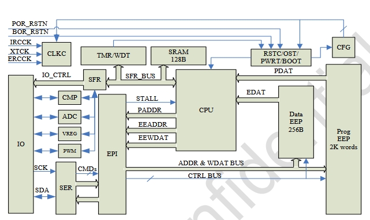Click the POR_RSTN input label

(29, 24)
